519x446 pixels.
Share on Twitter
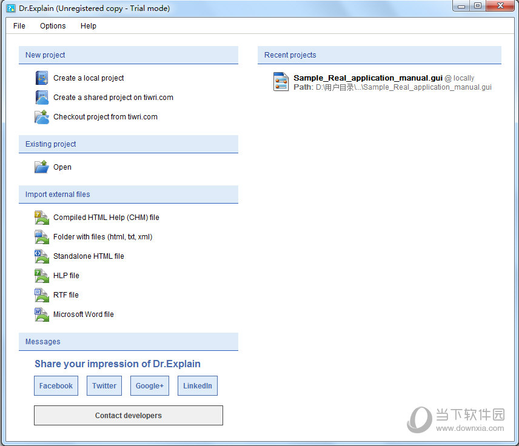point(104,386)
